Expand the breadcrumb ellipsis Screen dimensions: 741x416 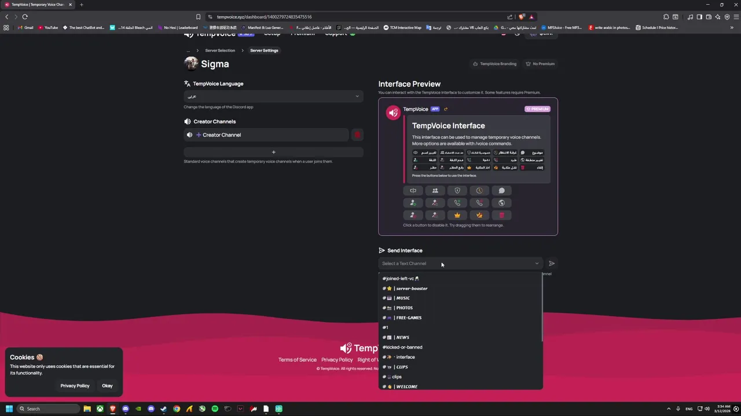pyautogui.click(x=188, y=50)
